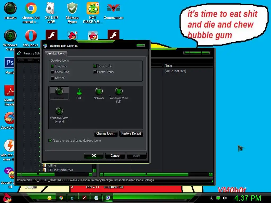Click the 4:37 PM taskbar clock
This screenshot has height=203, width=271.
(x=248, y=198)
